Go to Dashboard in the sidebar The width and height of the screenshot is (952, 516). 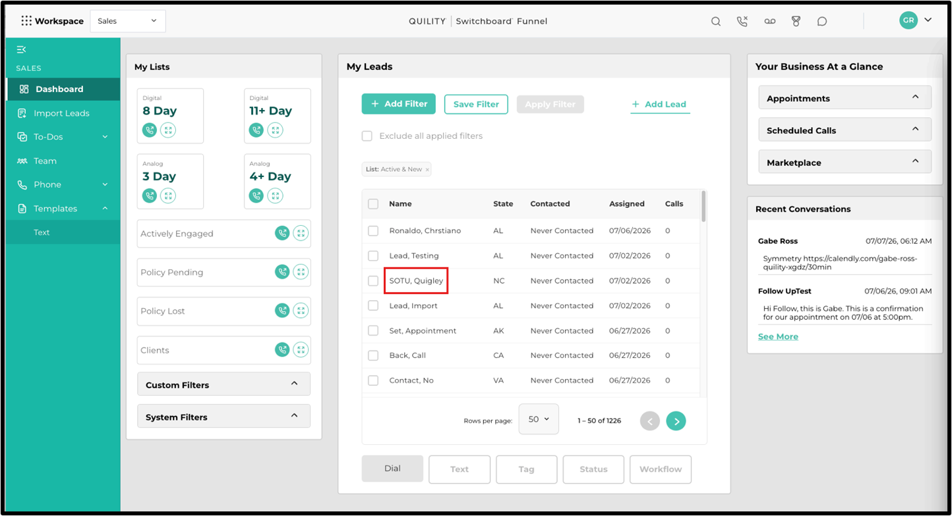(63, 90)
